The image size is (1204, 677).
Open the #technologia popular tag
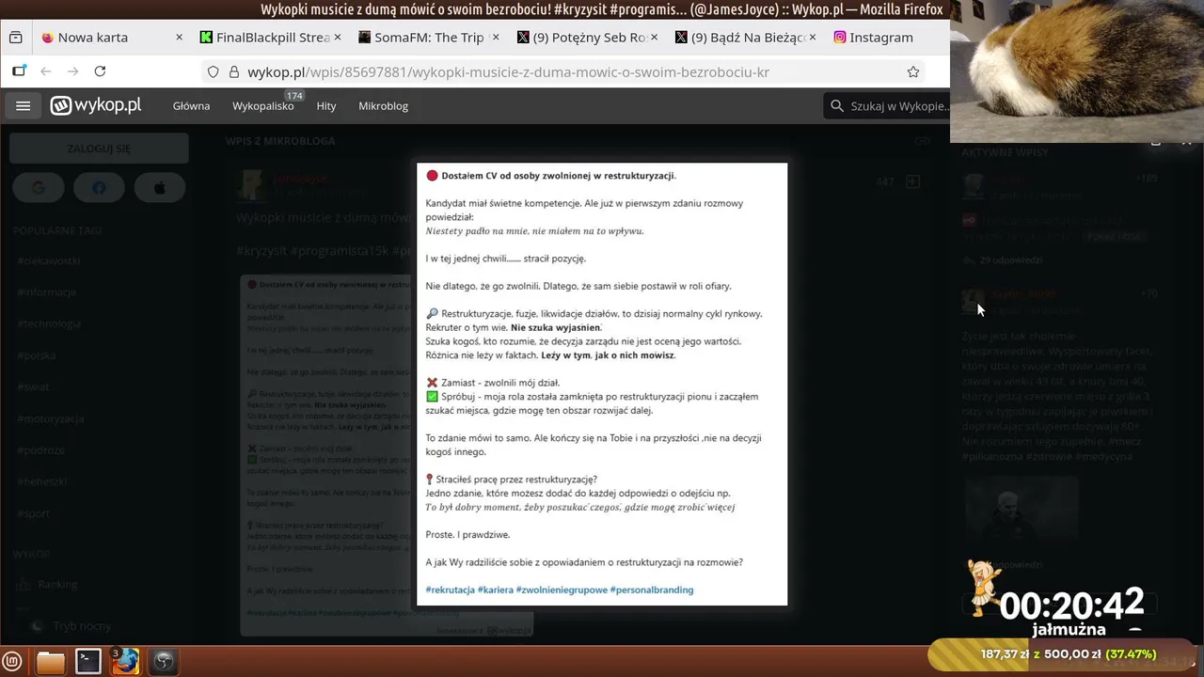point(49,323)
